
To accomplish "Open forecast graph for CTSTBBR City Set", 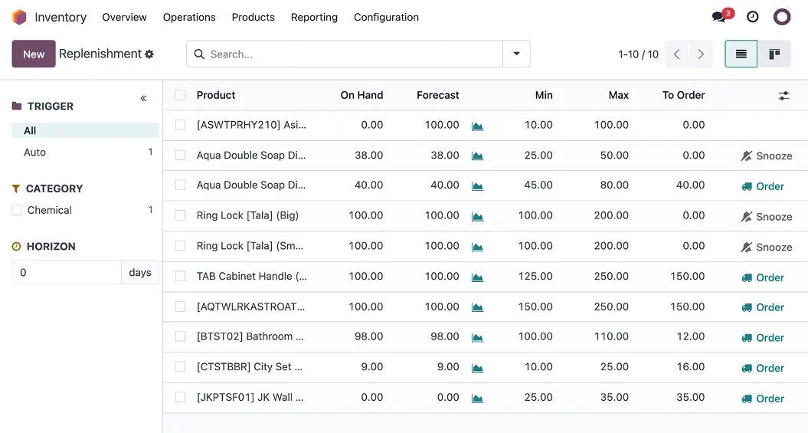I will 478,368.
